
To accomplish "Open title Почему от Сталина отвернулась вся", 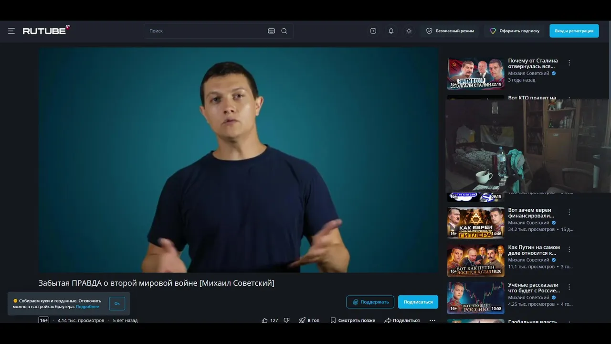I will point(533,64).
